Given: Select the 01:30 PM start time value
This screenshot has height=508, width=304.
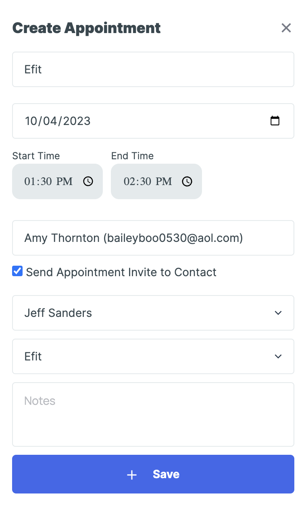Looking at the screenshot, I should point(48,181).
